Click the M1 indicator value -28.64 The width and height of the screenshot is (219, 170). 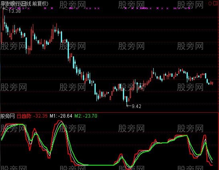click(x=65, y=116)
